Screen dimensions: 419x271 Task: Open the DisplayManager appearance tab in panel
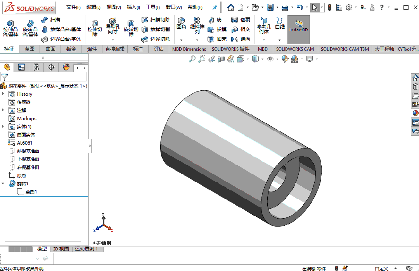pyautogui.click(x=66, y=67)
